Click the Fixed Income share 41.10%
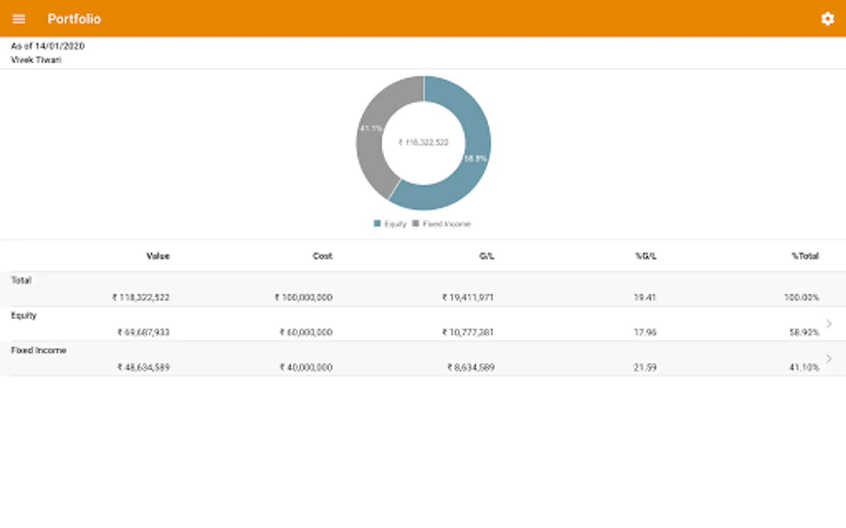846x528 pixels. pyautogui.click(x=804, y=367)
